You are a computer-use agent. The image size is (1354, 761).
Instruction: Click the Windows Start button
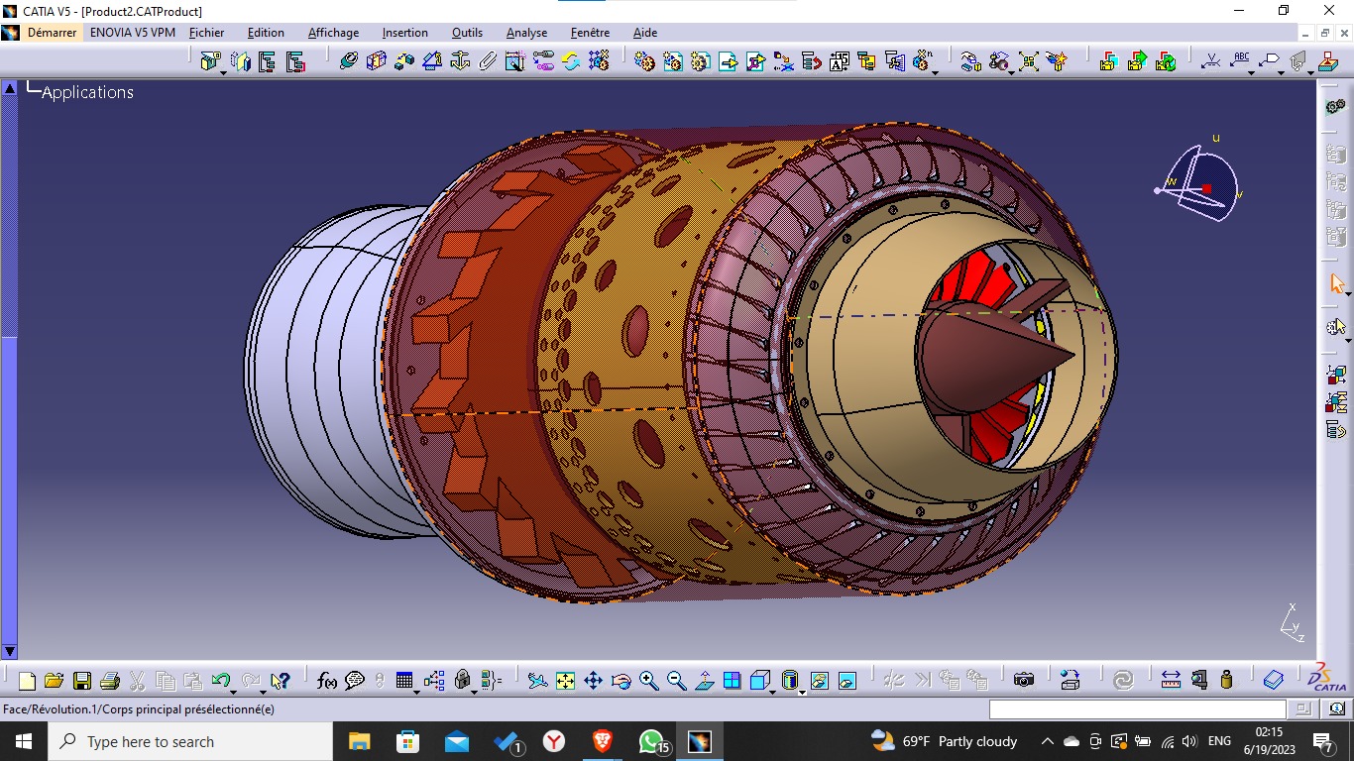pos(24,741)
